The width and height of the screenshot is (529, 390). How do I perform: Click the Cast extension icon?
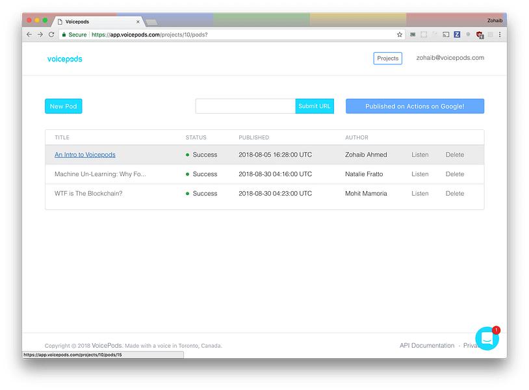446,34
